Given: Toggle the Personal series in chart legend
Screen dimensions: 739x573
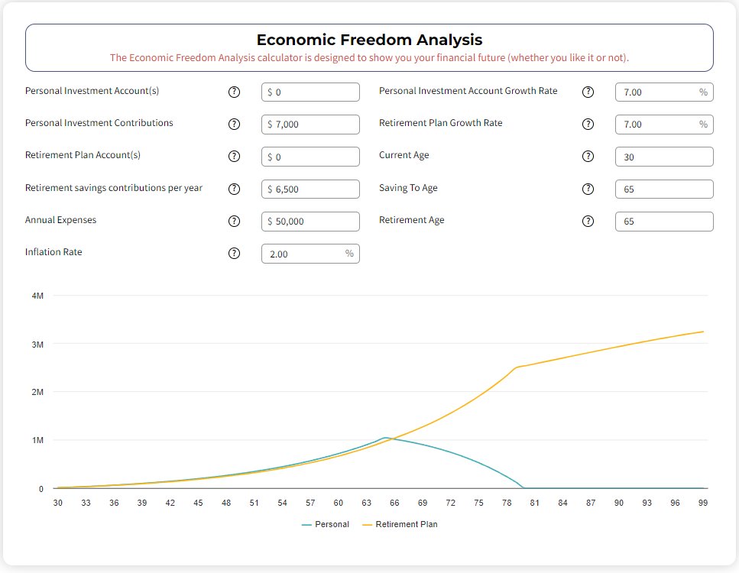Looking at the screenshot, I should [x=326, y=524].
